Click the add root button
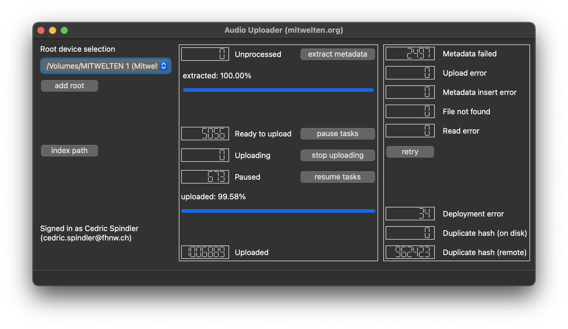The width and height of the screenshot is (568, 329). point(69,86)
